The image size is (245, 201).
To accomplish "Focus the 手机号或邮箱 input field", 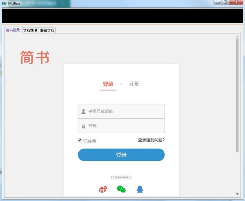I will tap(121, 111).
